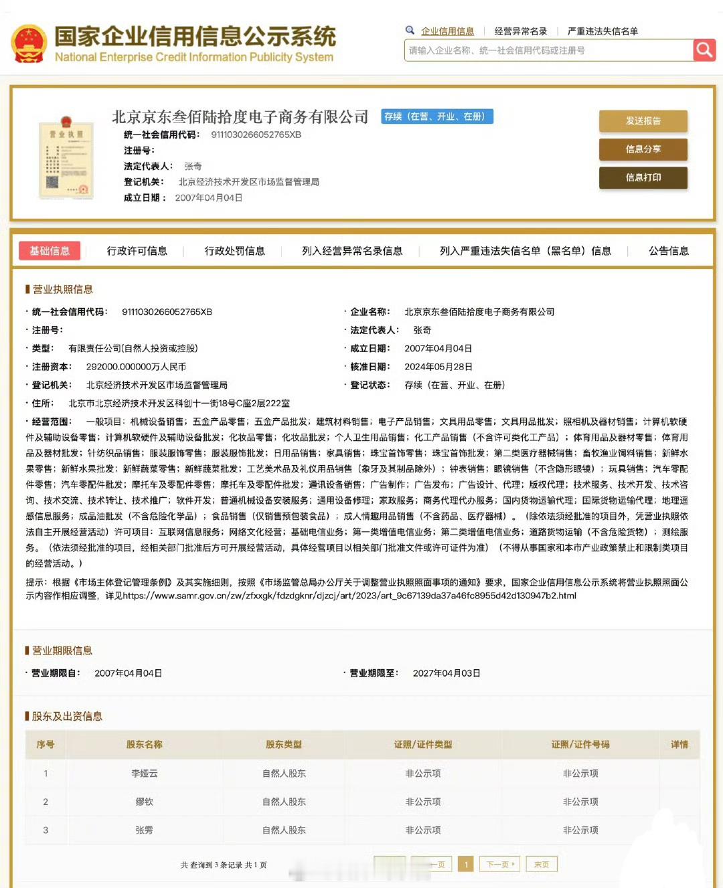
Task: Select shareholder 张雱 in row 3
Action: point(144,830)
